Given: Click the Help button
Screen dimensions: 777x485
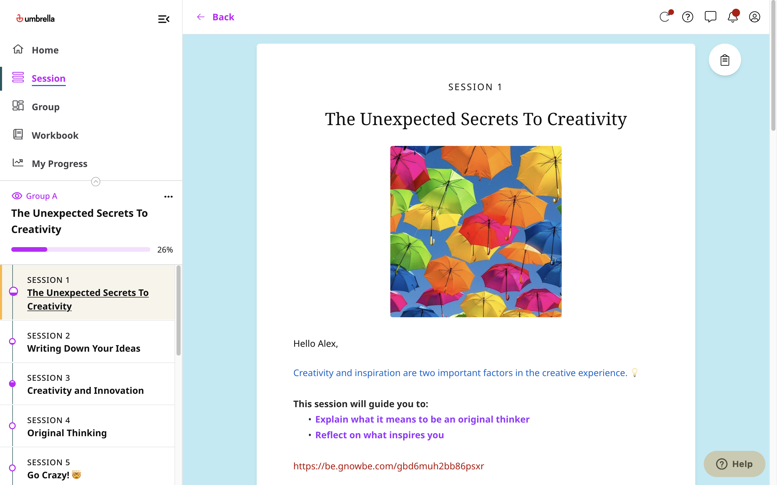Looking at the screenshot, I should click(734, 464).
